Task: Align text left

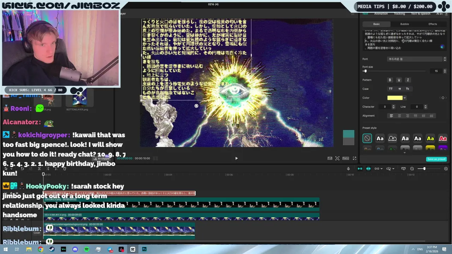Action: click(x=391, y=116)
